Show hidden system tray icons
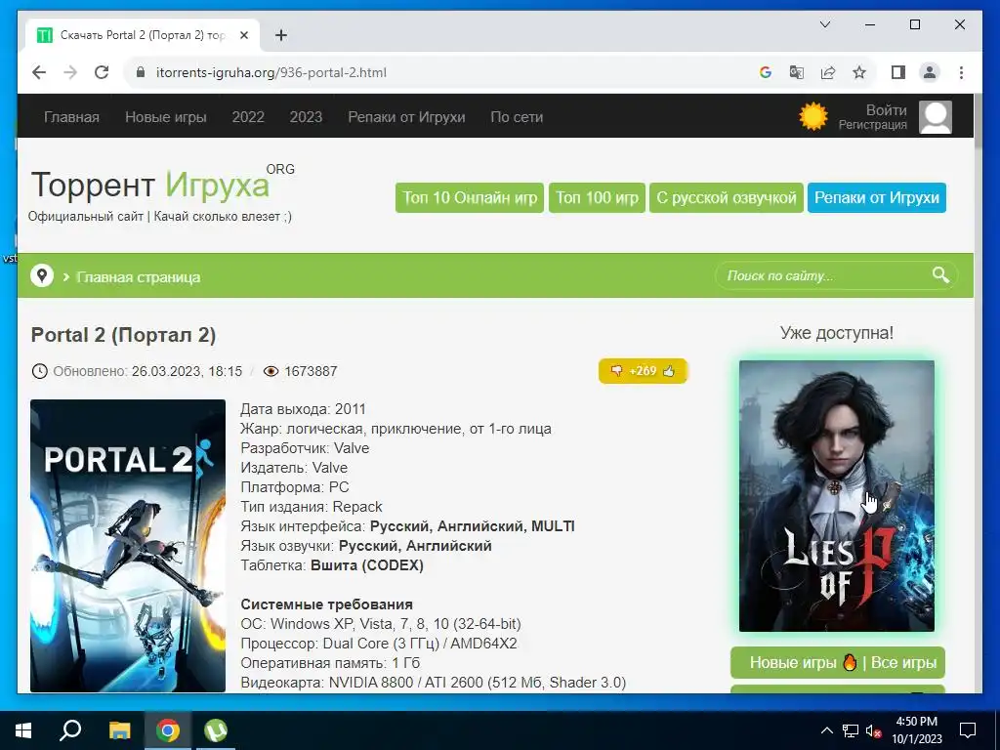 (x=826, y=730)
